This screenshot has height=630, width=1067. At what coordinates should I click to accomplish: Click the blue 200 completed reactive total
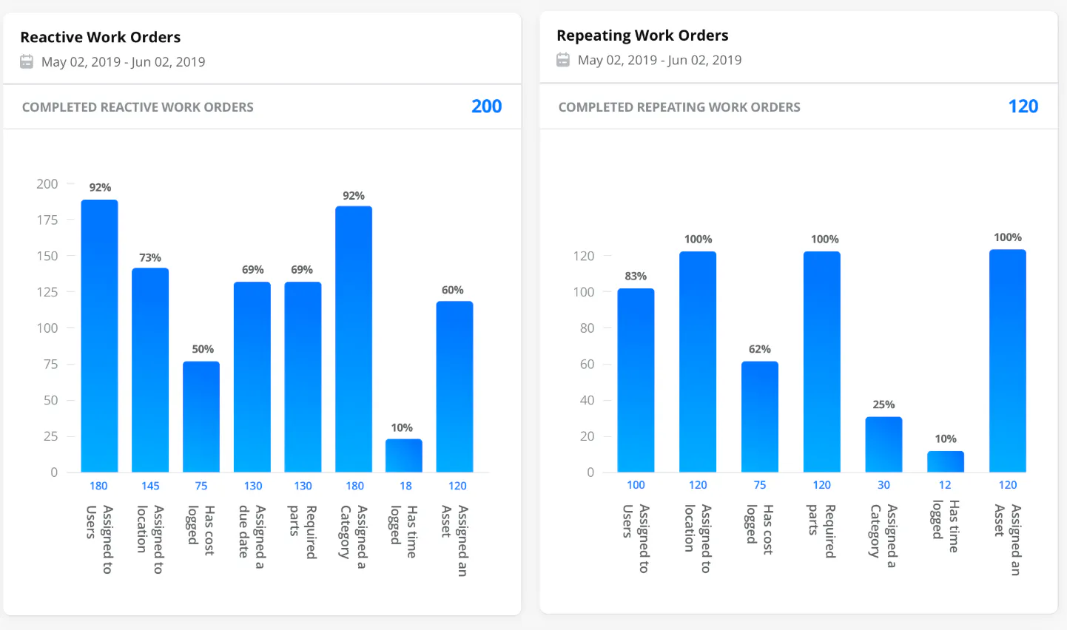(486, 106)
